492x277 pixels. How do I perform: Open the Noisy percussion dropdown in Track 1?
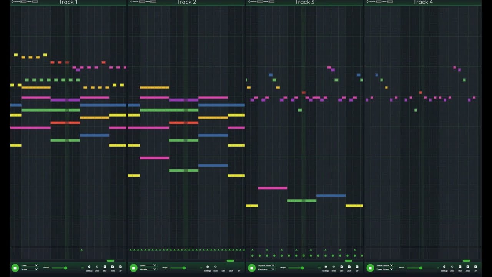(30, 269)
